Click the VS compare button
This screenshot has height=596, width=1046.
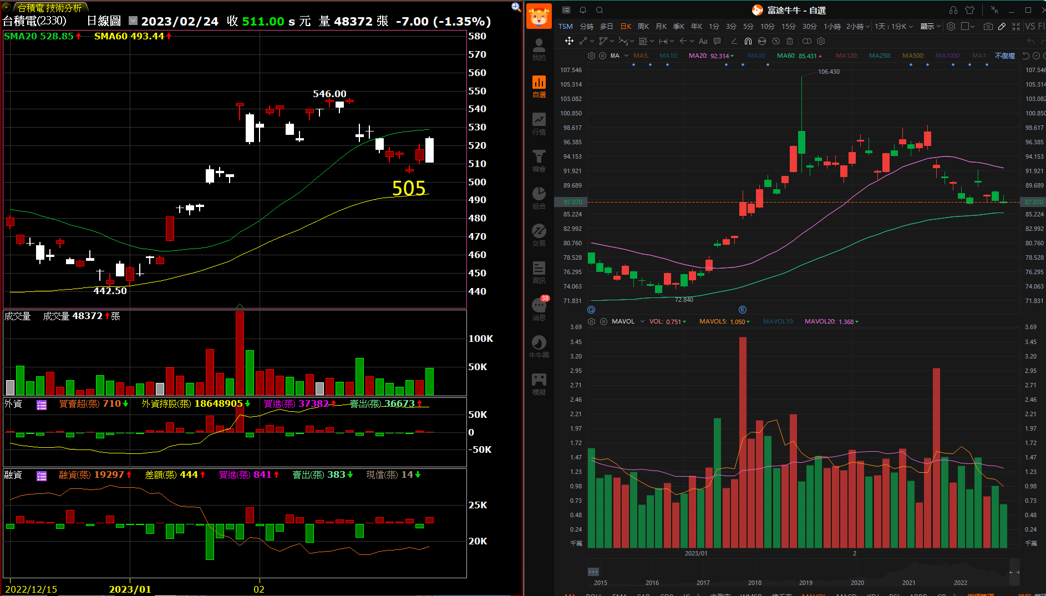(1030, 26)
